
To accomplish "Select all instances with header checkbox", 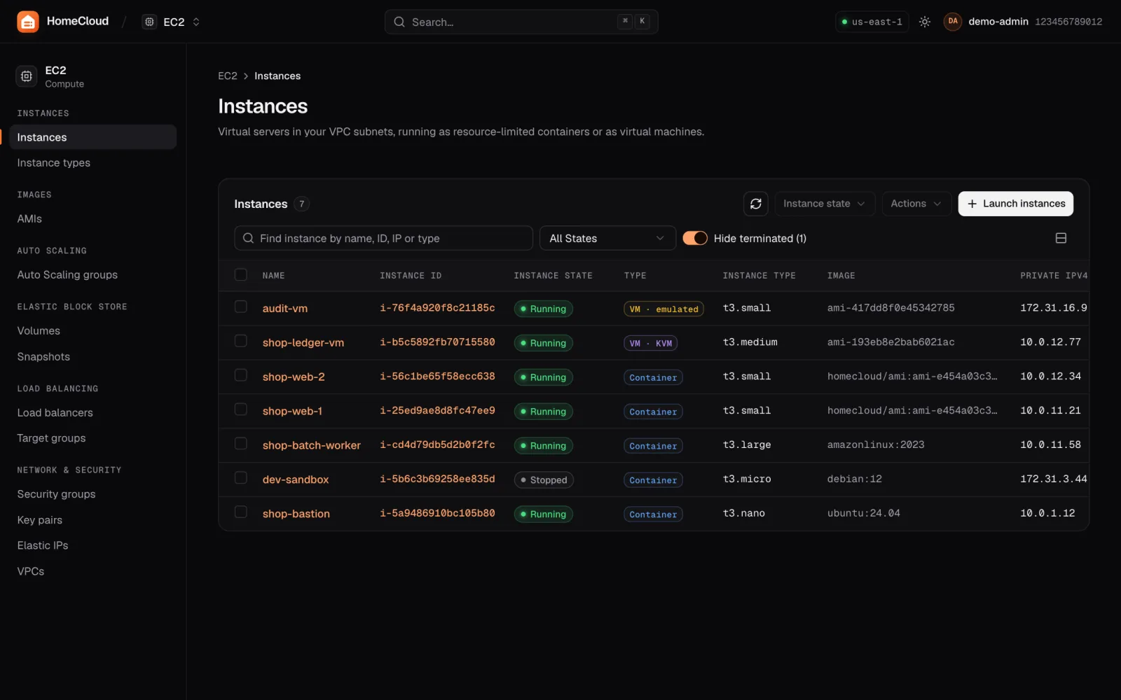I will tap(240, 274).
